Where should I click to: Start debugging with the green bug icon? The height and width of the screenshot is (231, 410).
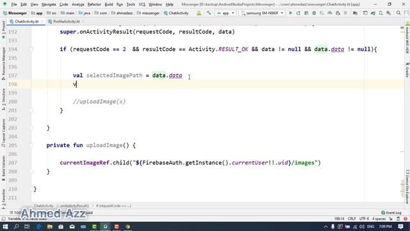click(314, 13)
